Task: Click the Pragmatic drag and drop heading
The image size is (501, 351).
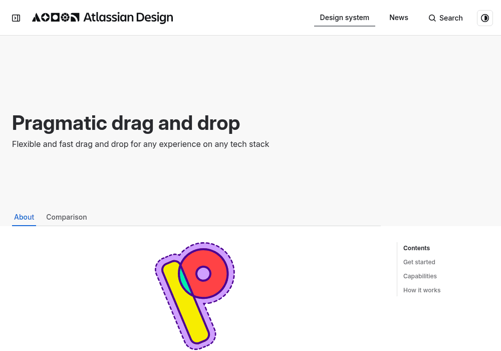Action: click(126, 123)
